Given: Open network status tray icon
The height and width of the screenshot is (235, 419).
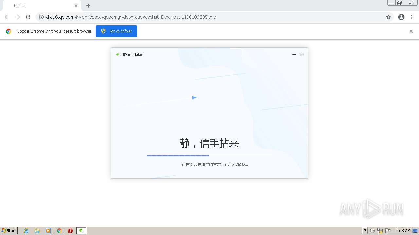Looking at the screenshot, I should (380, 231).
